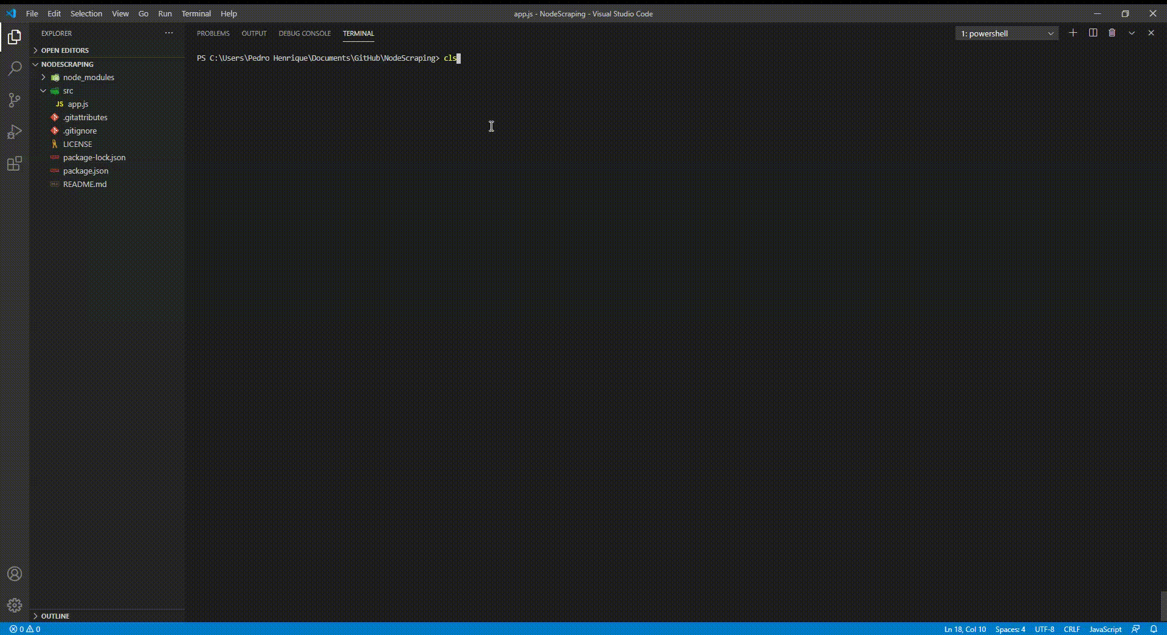Viewport: 1167px width, 635px height.
Task: Open the Run and Debug view
Action: pyautogui.click(x=15, y=132)
